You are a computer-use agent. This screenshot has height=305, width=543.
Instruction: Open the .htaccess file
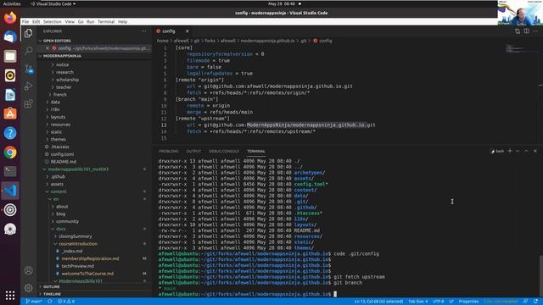click(60, 147)
